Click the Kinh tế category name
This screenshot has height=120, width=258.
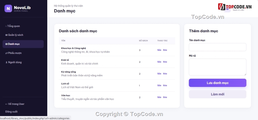[65, 60]
